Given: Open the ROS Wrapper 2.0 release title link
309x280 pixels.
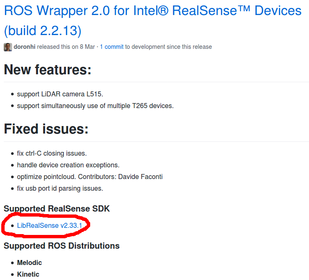Looking at the screenshot, I should click(x=153, y=20).
